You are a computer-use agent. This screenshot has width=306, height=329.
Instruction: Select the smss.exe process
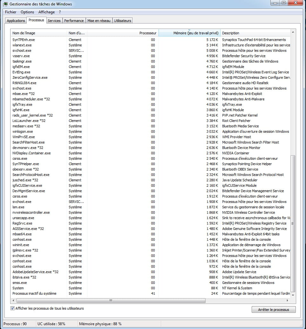click(x=150, y=283)
